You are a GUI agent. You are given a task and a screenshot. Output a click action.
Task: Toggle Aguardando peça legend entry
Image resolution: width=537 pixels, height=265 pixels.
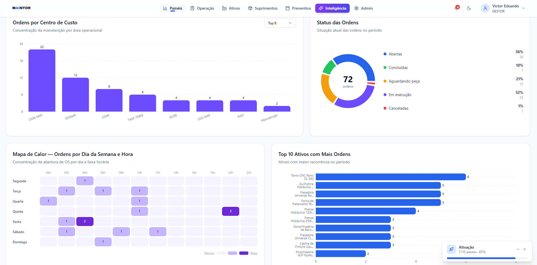tap(401, 81)
